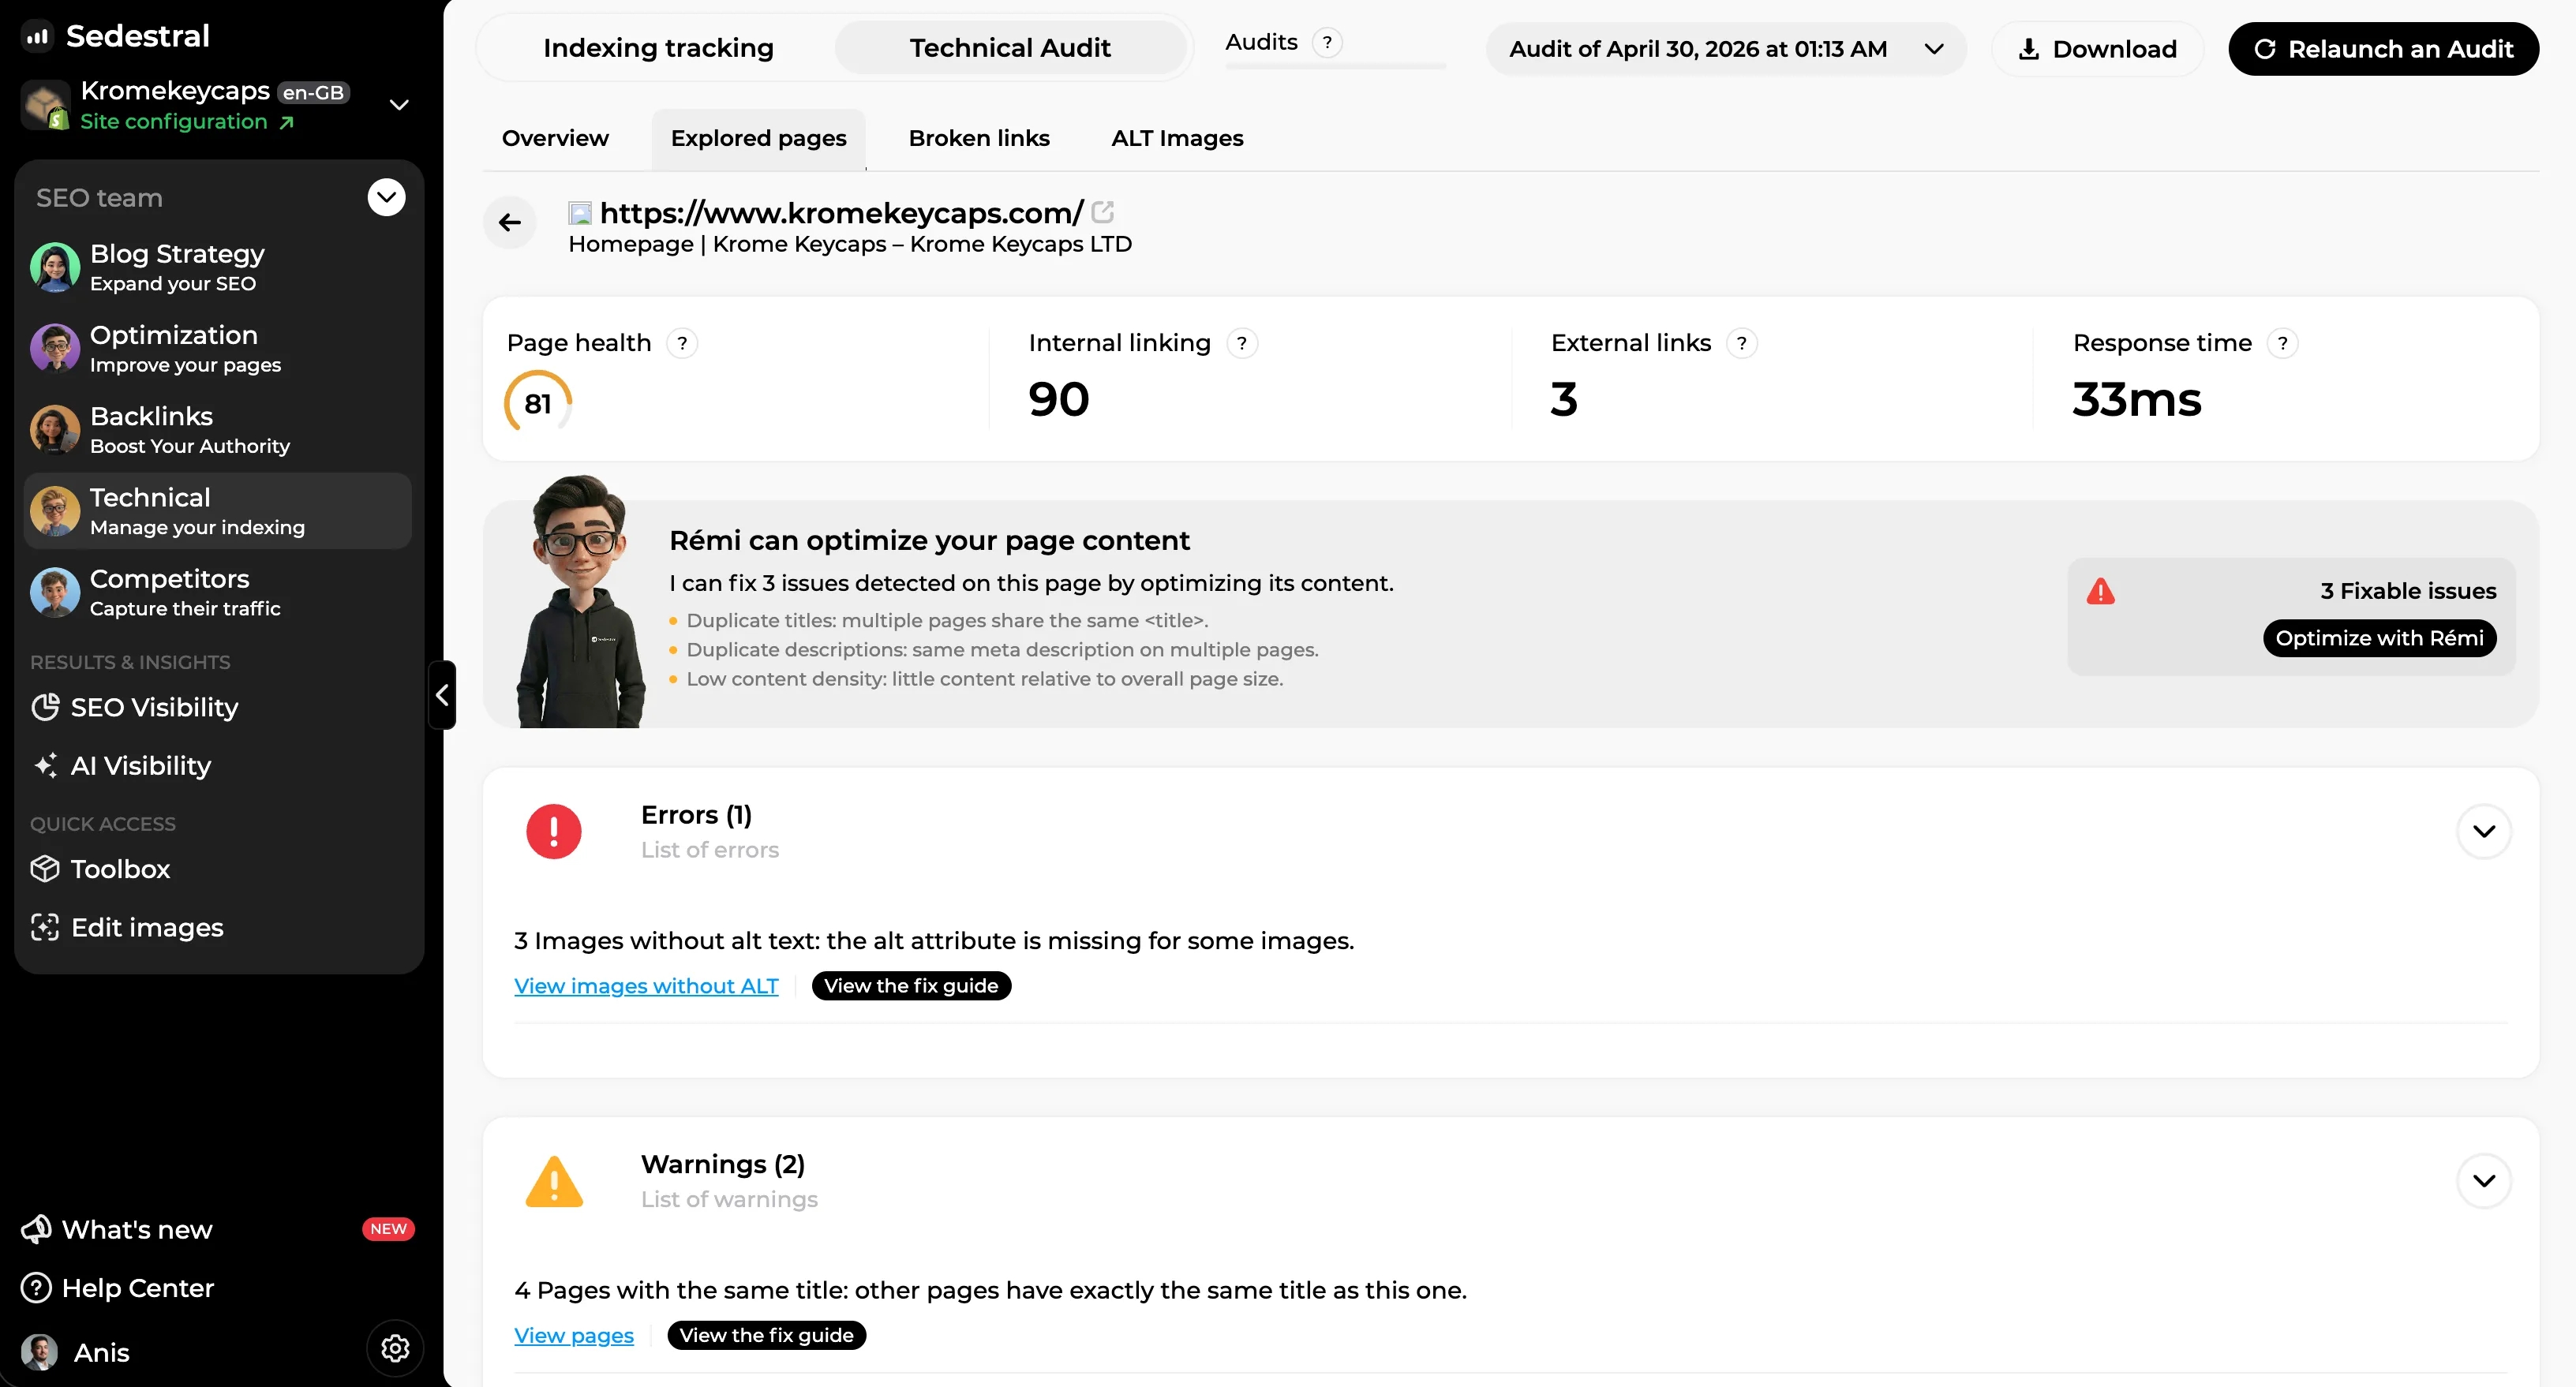Click the Sedestral logo icon
Screen dimensions: 2576x1387
pos(37,37)
